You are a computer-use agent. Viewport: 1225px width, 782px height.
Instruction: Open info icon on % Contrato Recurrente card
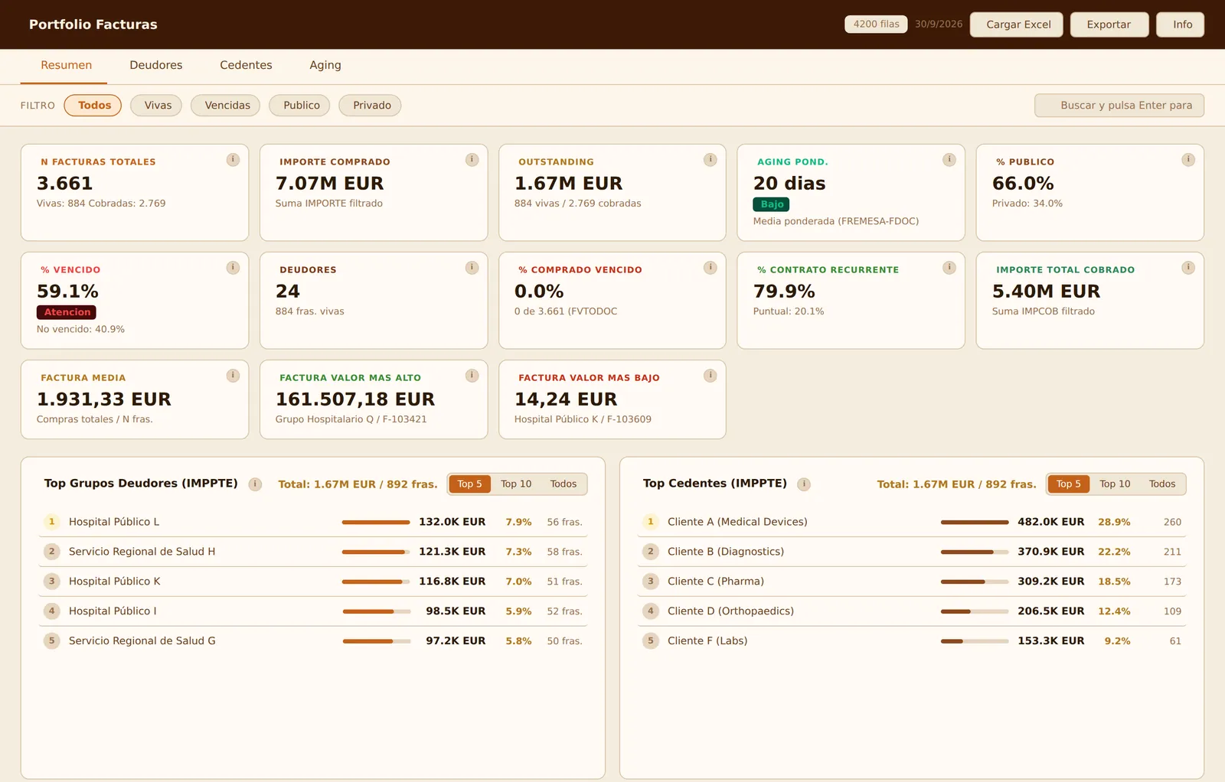click(x=949, y=268)
